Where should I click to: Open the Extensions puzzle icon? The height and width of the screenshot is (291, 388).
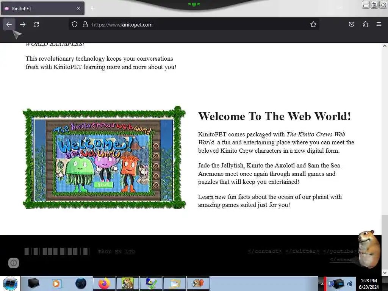(x=365, y=24)
